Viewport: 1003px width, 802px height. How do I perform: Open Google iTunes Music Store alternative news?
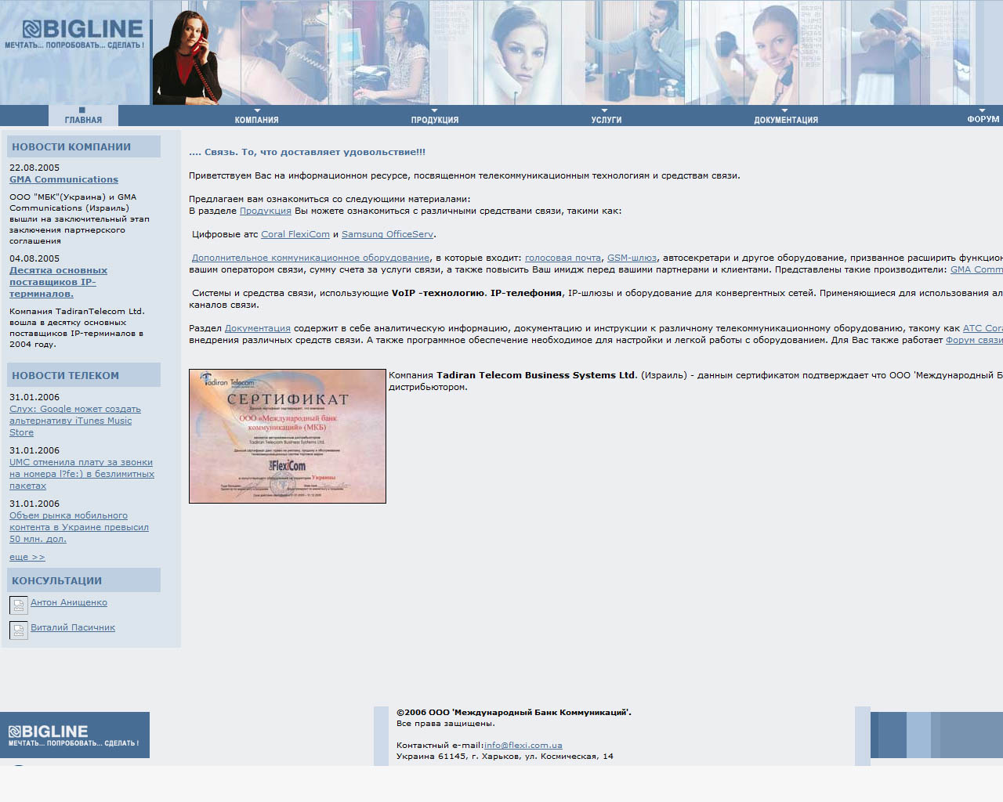75,421
